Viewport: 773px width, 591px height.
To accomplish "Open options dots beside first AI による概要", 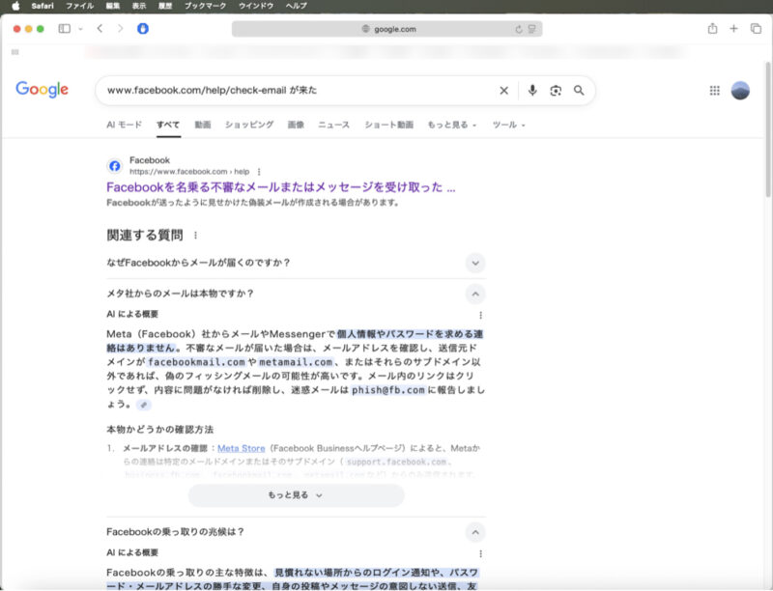I will (x=480, y=315).
